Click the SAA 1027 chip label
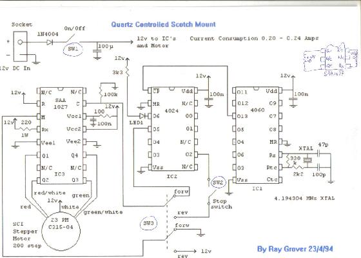This screenshot has height=258, width=361. click(x=61, y=103)
